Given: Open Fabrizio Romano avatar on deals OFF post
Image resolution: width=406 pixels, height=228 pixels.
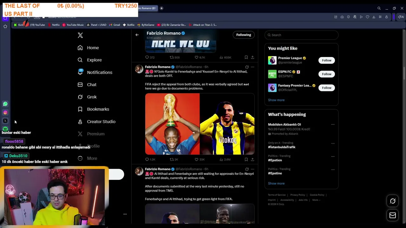Looking at the screenshot, I should pos(139,69).
